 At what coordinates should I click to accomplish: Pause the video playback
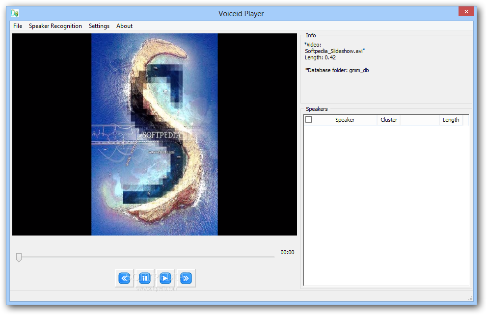coord(145,278)
